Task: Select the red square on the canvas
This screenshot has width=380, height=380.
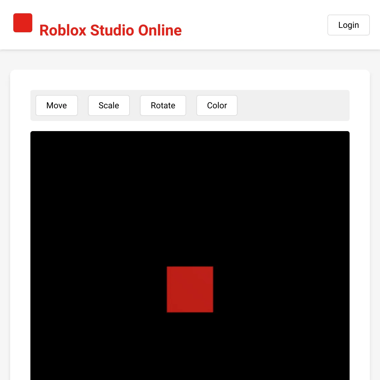Action: 190,289
